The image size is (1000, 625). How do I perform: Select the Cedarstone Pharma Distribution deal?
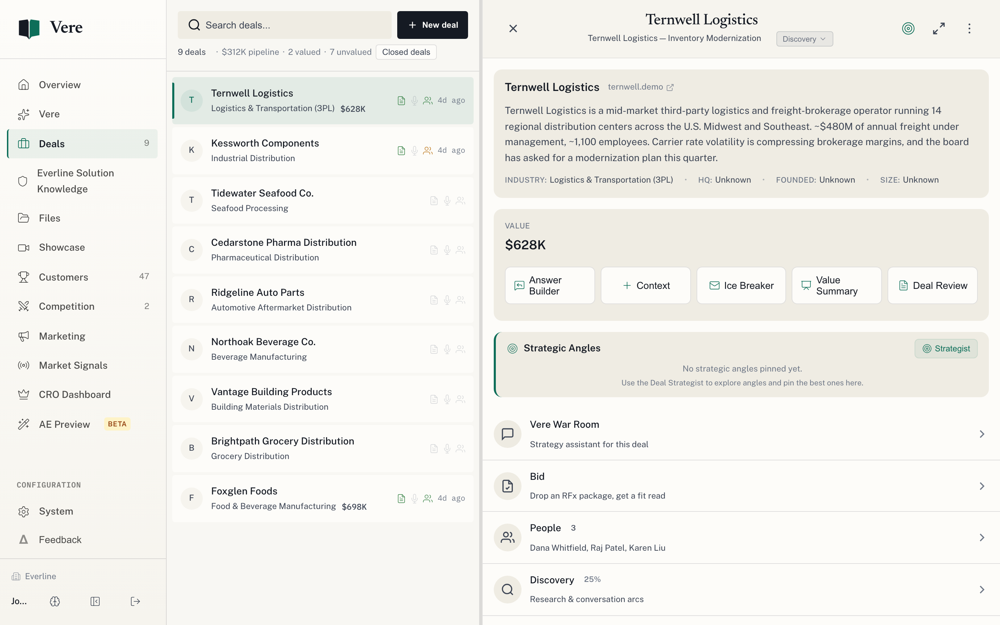(x=323, y=250)
